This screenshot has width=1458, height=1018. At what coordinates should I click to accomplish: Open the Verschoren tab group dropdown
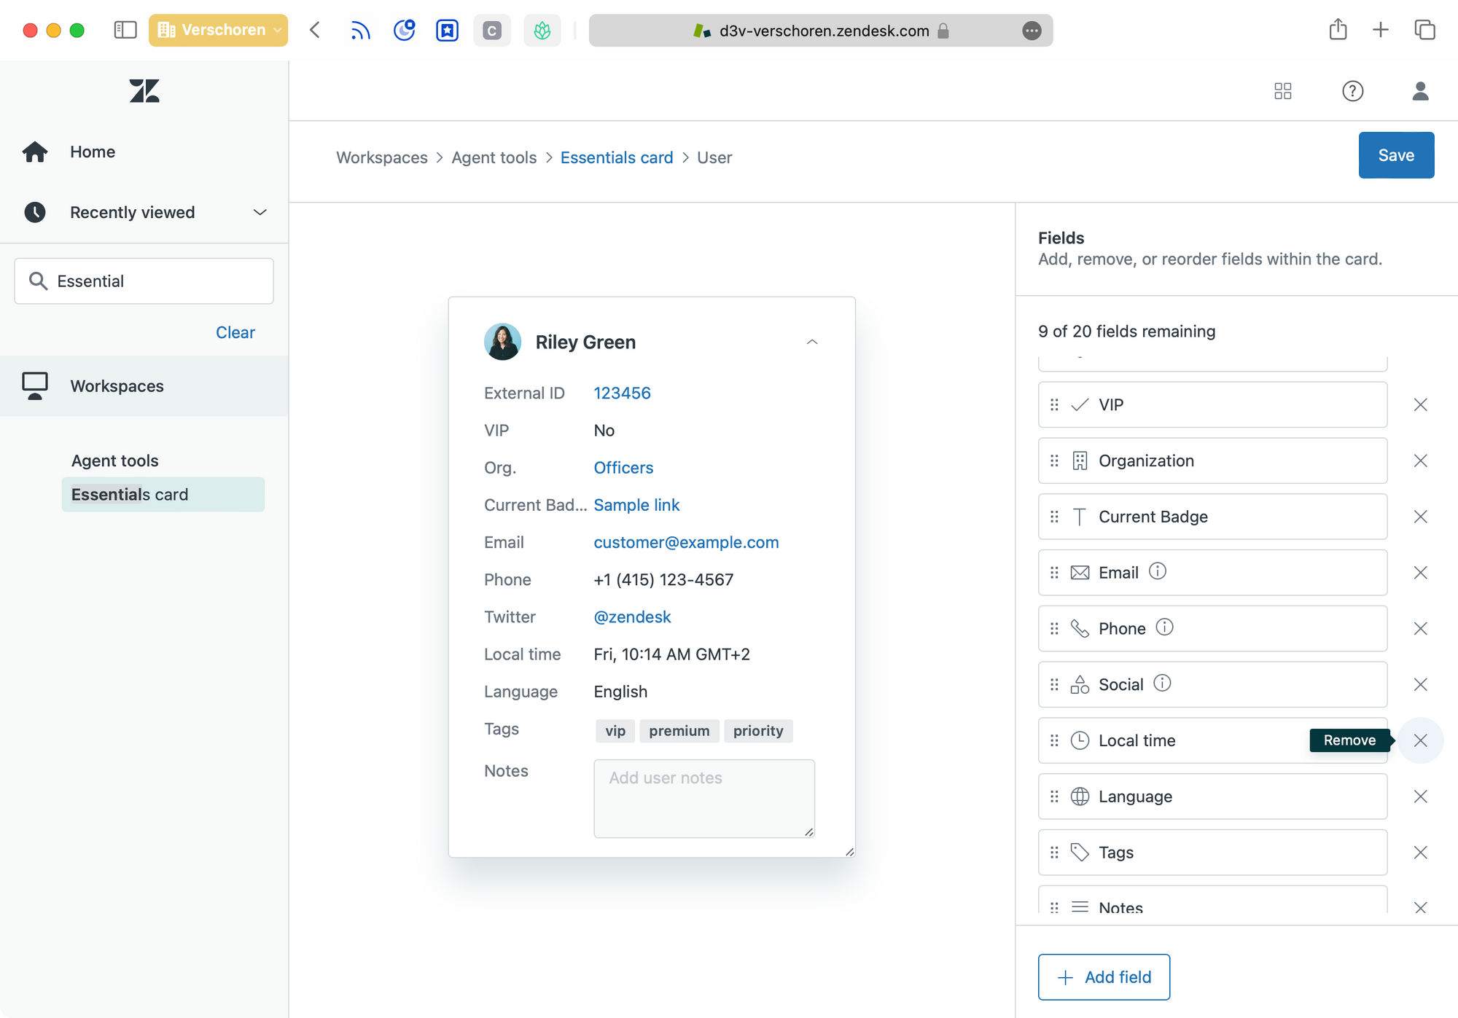pos(218,30)
